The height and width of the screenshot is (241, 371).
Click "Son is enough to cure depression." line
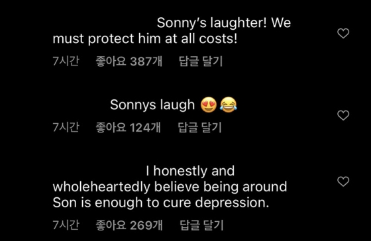pyautogui.click(x=161, y=203)
